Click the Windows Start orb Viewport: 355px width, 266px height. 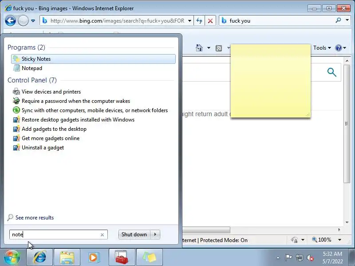point(12,257)
